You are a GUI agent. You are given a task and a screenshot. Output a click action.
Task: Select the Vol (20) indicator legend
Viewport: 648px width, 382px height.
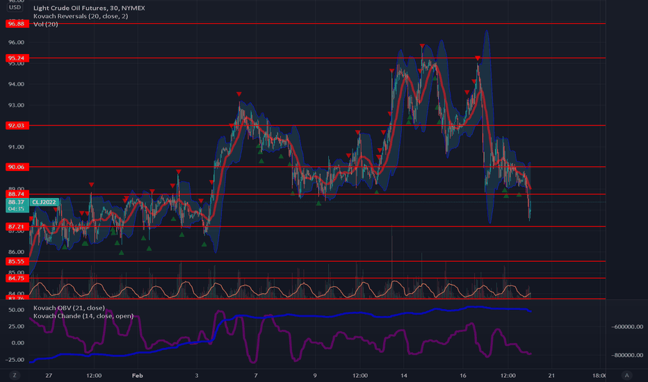tap(45, 24)
